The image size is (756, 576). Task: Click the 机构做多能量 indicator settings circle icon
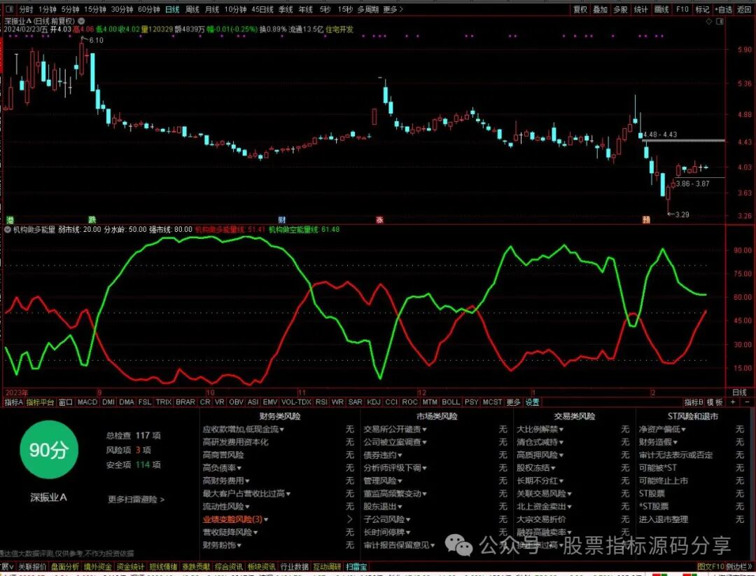(x=7, y=230)
